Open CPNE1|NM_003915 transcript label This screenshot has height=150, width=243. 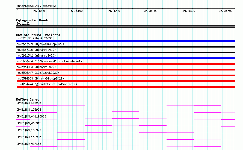pos(29,123)
